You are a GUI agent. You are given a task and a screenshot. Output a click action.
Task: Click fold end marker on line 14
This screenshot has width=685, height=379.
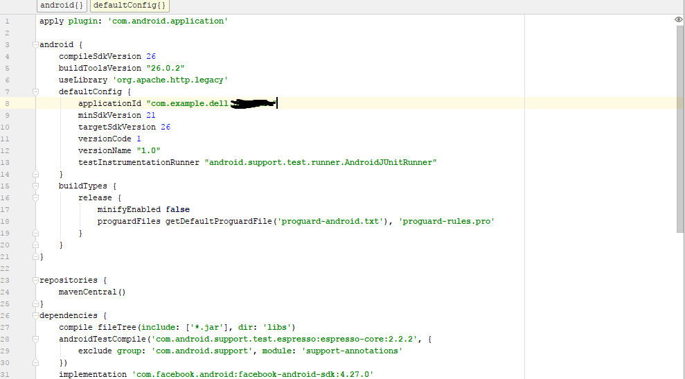35,175
